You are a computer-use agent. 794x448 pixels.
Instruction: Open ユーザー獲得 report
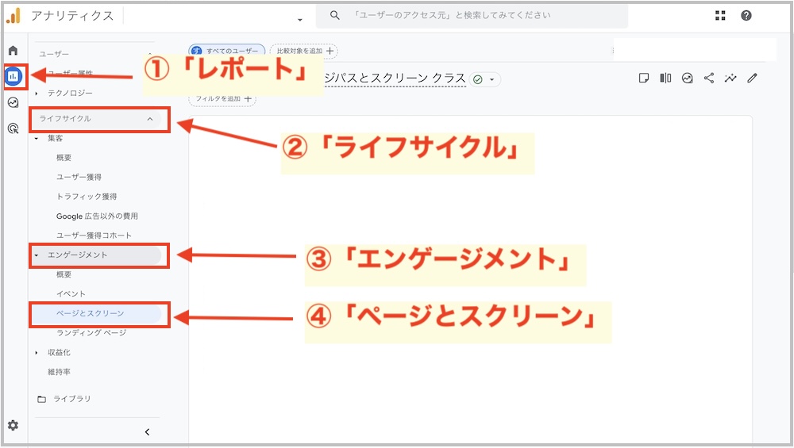coord(79,177)
